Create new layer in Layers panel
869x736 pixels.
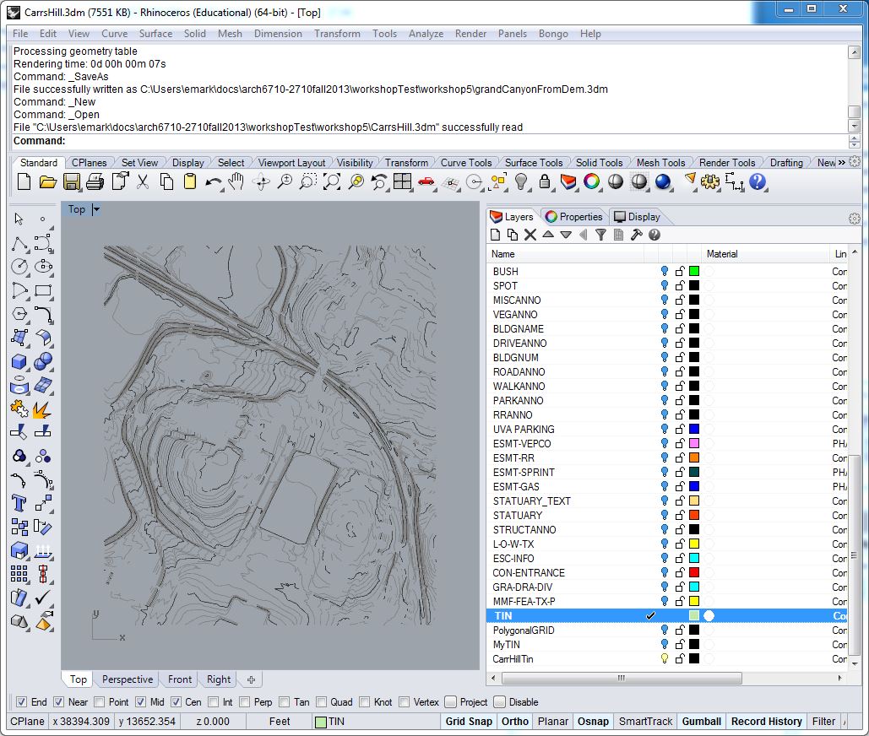click(496, 235)
